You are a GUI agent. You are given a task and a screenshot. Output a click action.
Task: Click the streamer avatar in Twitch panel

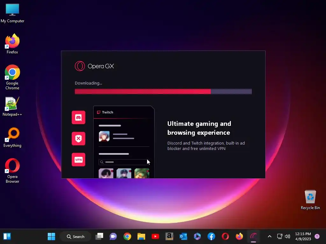click(x=104, y=136)
